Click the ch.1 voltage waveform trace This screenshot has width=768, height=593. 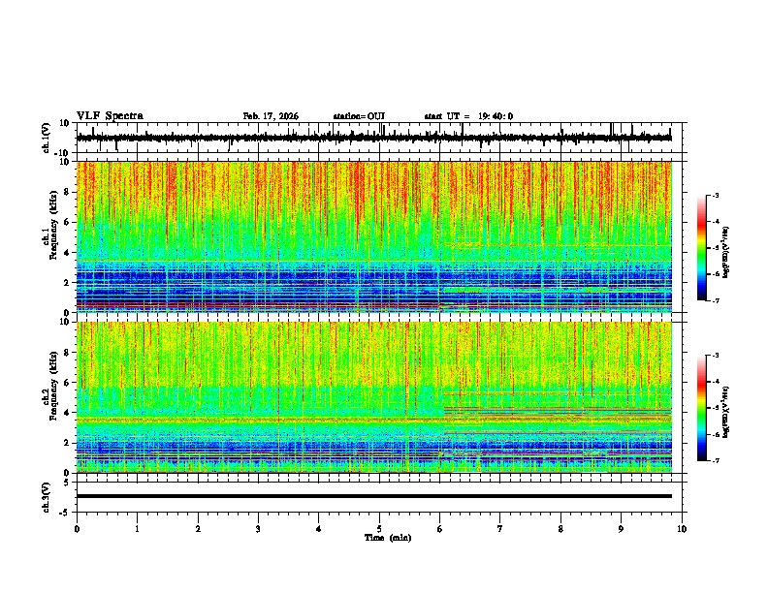point(374,138)
